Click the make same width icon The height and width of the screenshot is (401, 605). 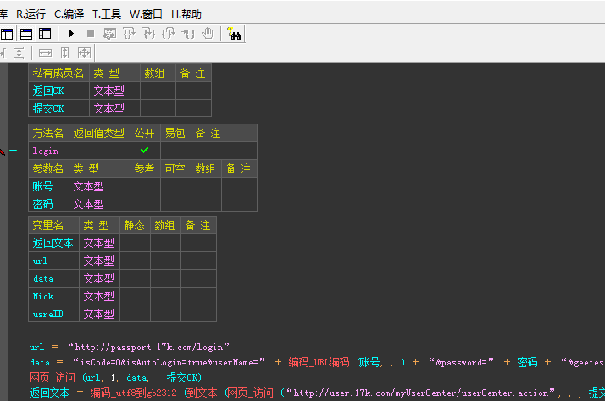[x=45, y=52]
